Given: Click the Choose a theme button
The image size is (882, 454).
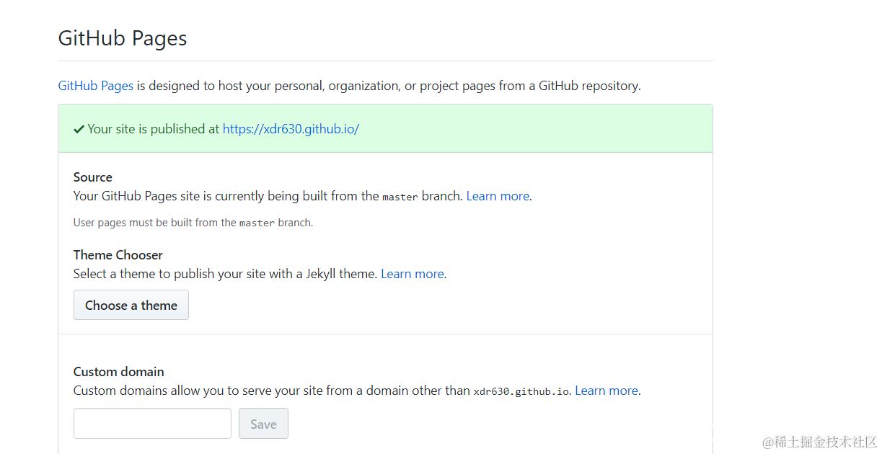Looking at the screenshot, I should 131,305.
